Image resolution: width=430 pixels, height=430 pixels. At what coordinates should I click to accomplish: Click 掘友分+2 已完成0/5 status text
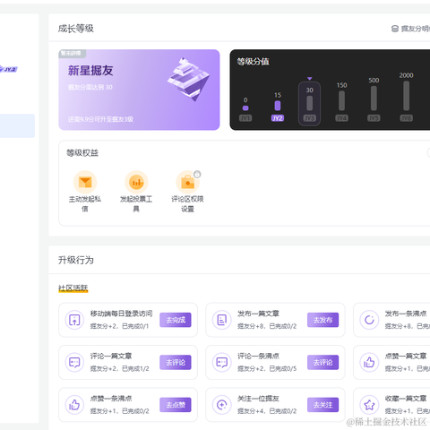pos(267,369)
